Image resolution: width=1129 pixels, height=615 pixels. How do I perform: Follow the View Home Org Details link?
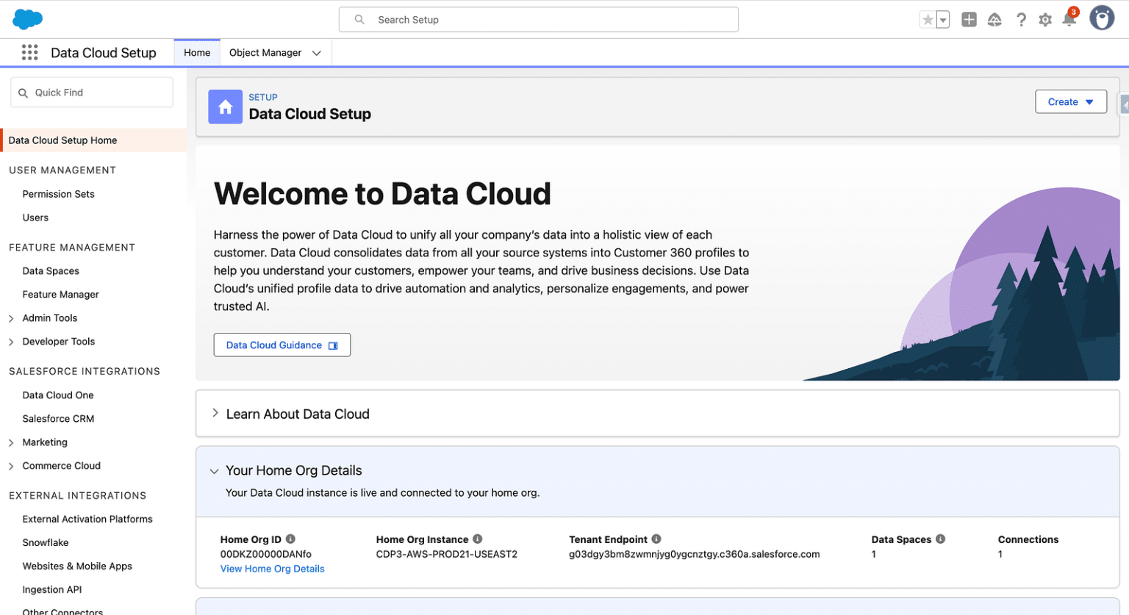(272, 569)
